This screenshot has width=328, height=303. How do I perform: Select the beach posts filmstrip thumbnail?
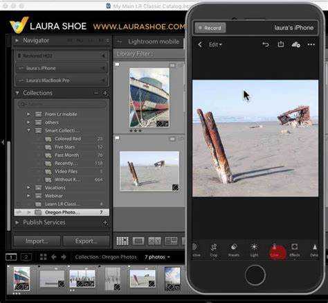[143, 279]
